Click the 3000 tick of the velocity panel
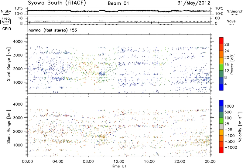This screenshot has width=243, height=168. (18, 118)
